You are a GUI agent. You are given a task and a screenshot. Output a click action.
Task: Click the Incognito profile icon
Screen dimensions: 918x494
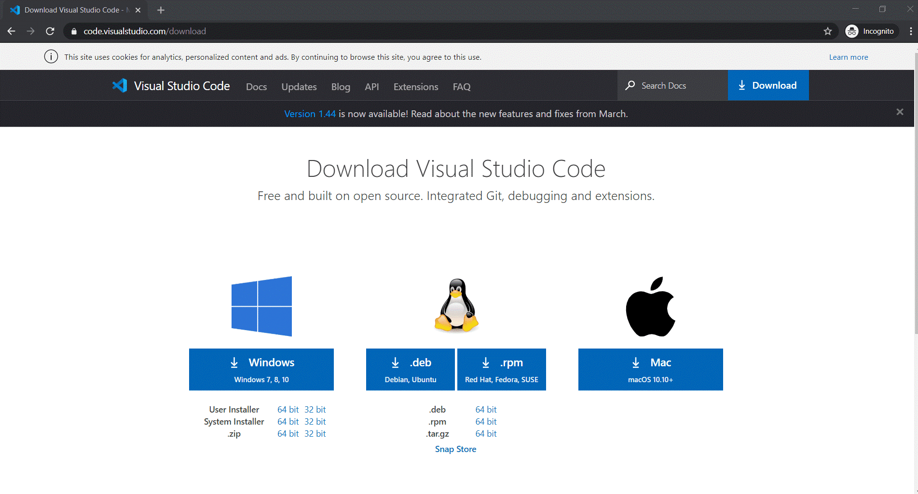coord(852,31)
